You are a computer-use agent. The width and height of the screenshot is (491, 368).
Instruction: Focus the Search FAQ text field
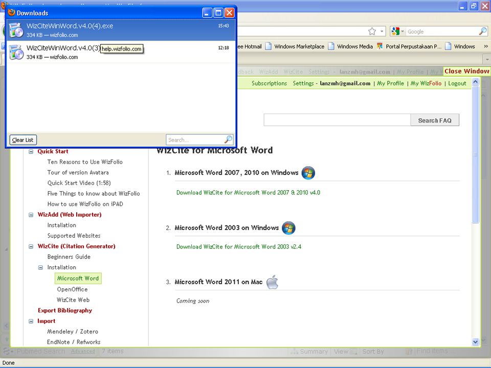tap(337, 120)
